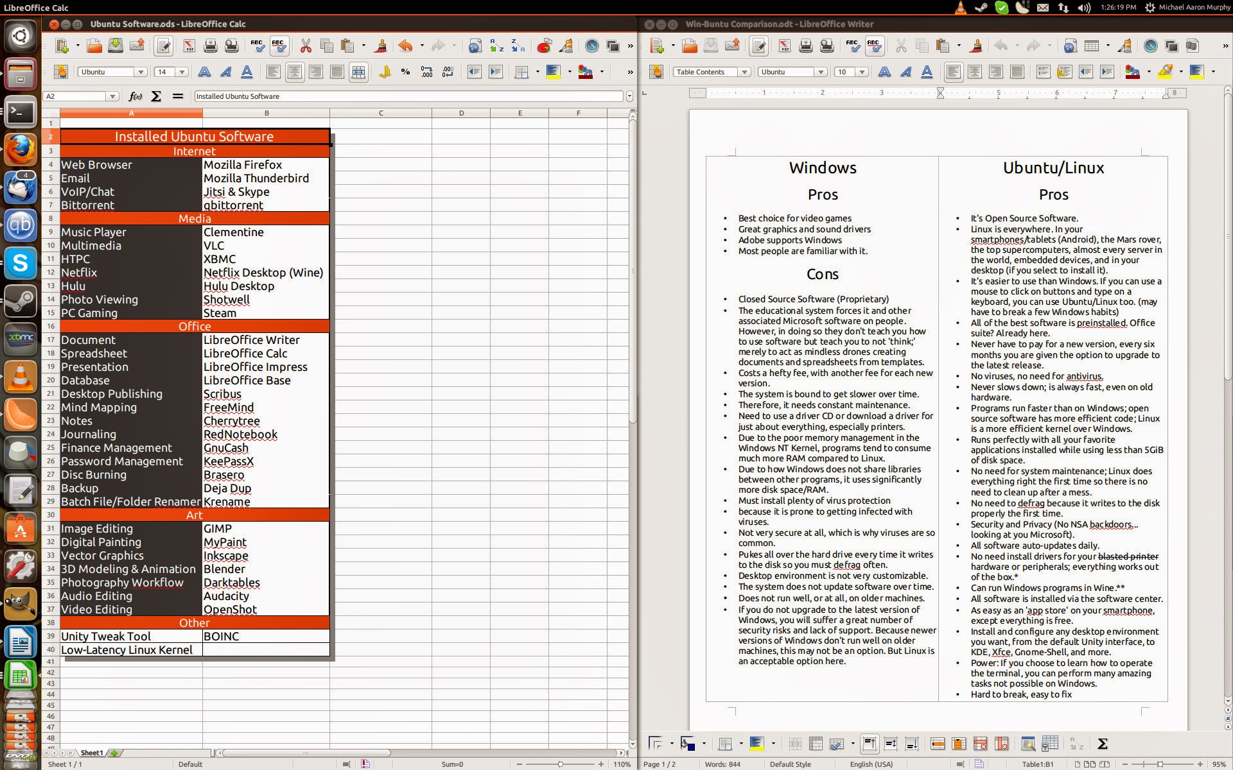
Task: Click Zoom In plus in Calc status bar
Action: click(600, 764)
